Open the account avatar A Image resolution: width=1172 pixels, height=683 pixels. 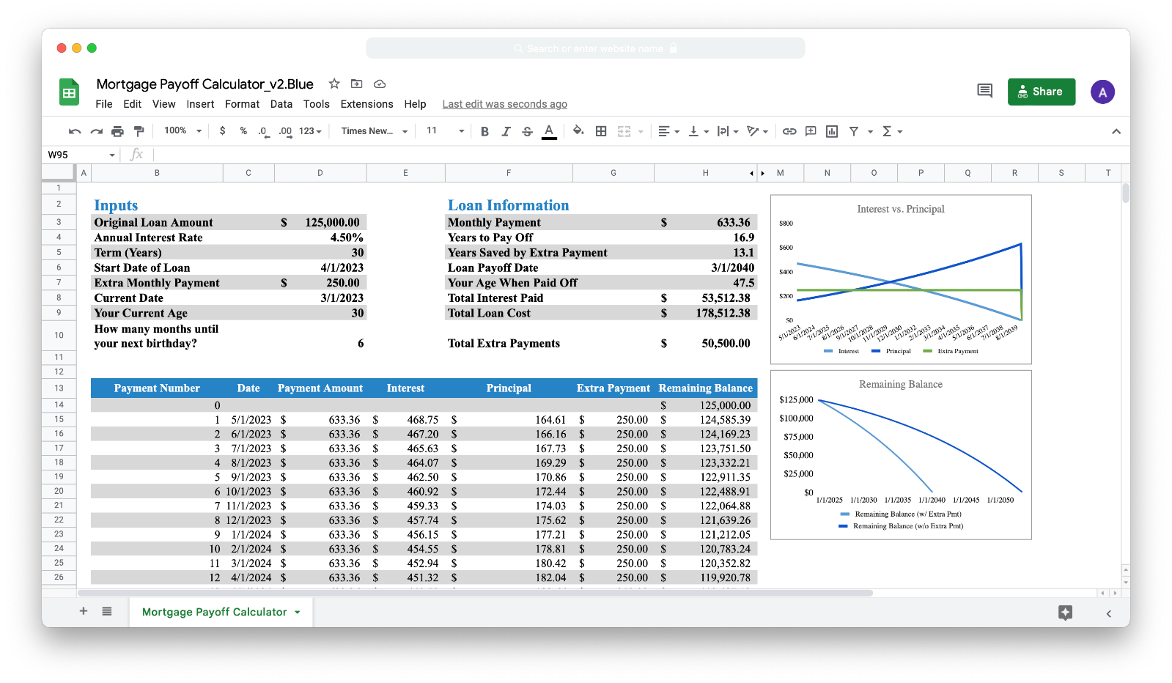coord(1102,92)
